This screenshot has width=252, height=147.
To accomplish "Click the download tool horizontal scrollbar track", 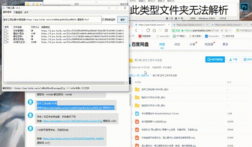I will tap(65, 83).
